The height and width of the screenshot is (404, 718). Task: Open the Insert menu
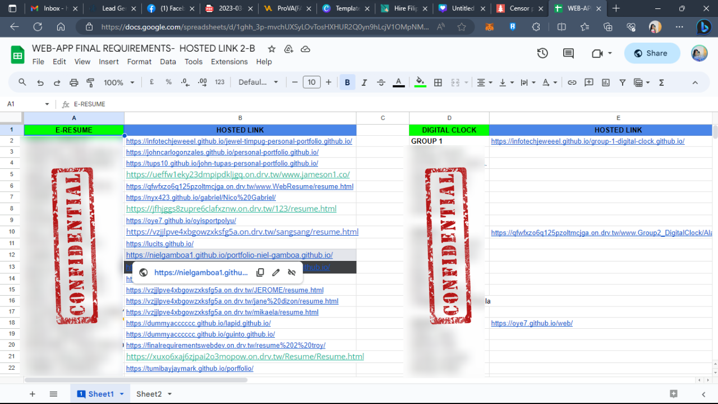109,62
